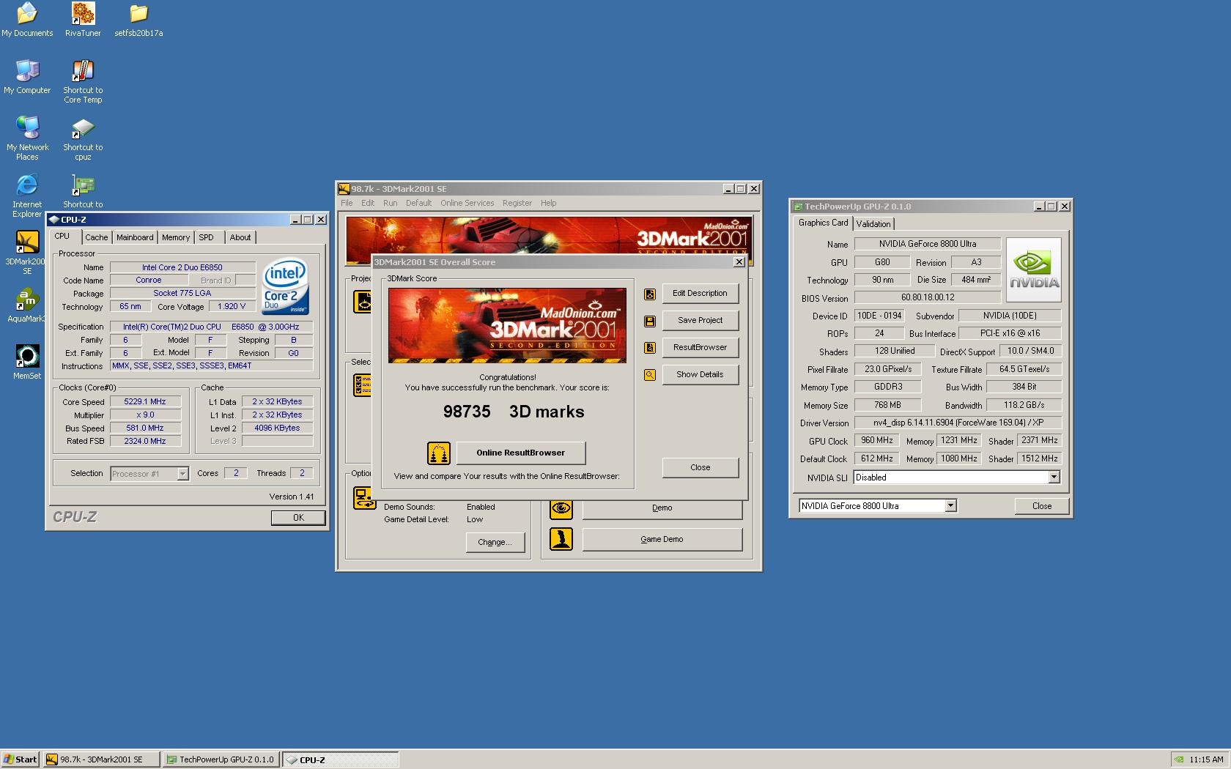The width and height of the screenshot is (1231, 769).
Task: Click Close button in GPU-Z
Action: click(1041, 506)
